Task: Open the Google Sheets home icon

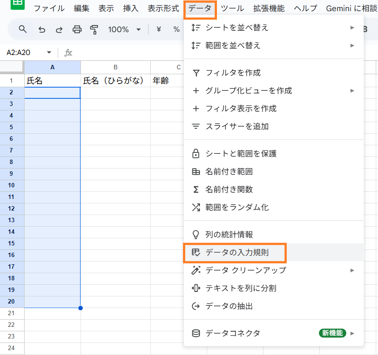Action: (17, 4)
